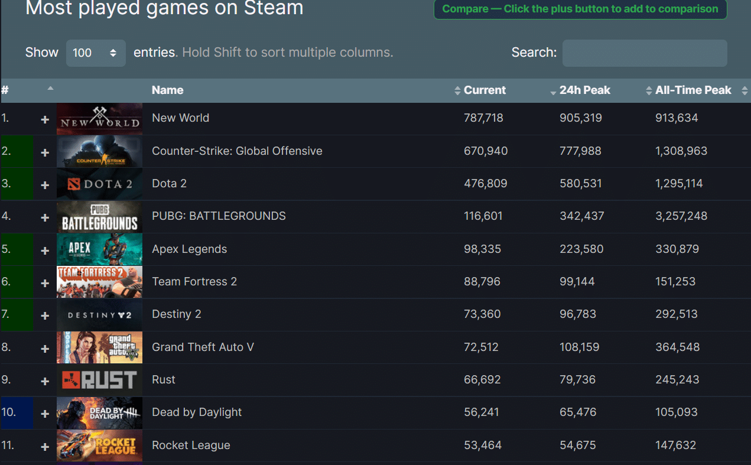Sort table by 24h Peak column
The image size is (751, 465).
pos(584,90)
